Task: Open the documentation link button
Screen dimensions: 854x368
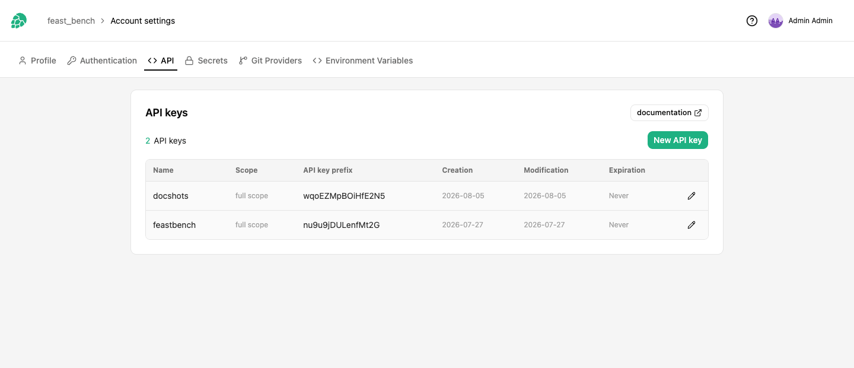Action: pos(670,113)
